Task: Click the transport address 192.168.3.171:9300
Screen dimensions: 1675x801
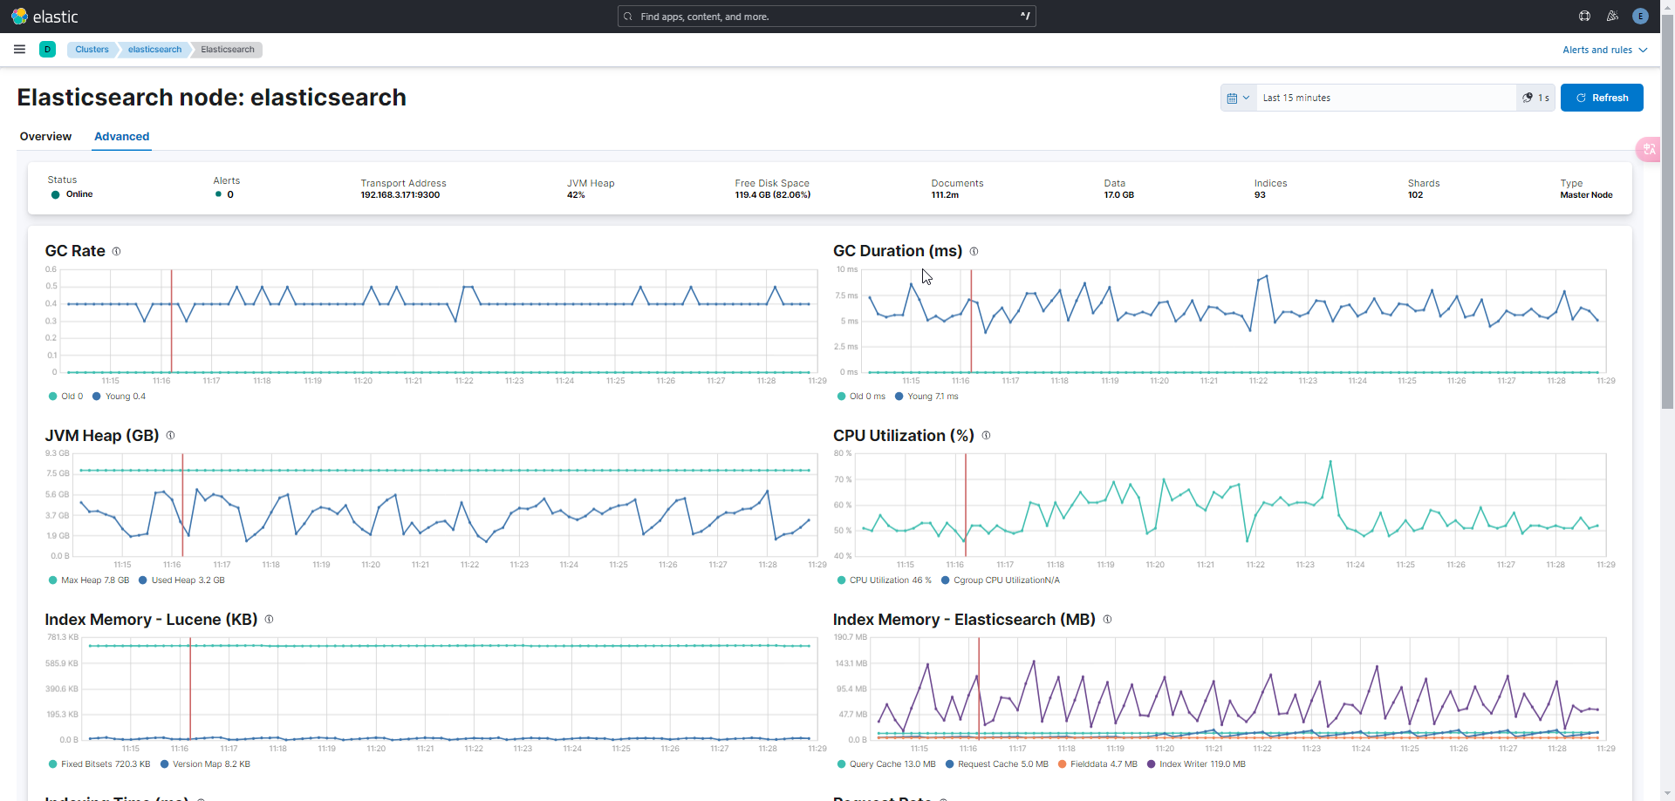Action: 400,195
